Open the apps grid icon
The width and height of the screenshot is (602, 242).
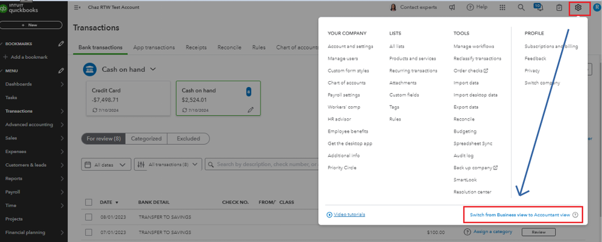(503, 8)
